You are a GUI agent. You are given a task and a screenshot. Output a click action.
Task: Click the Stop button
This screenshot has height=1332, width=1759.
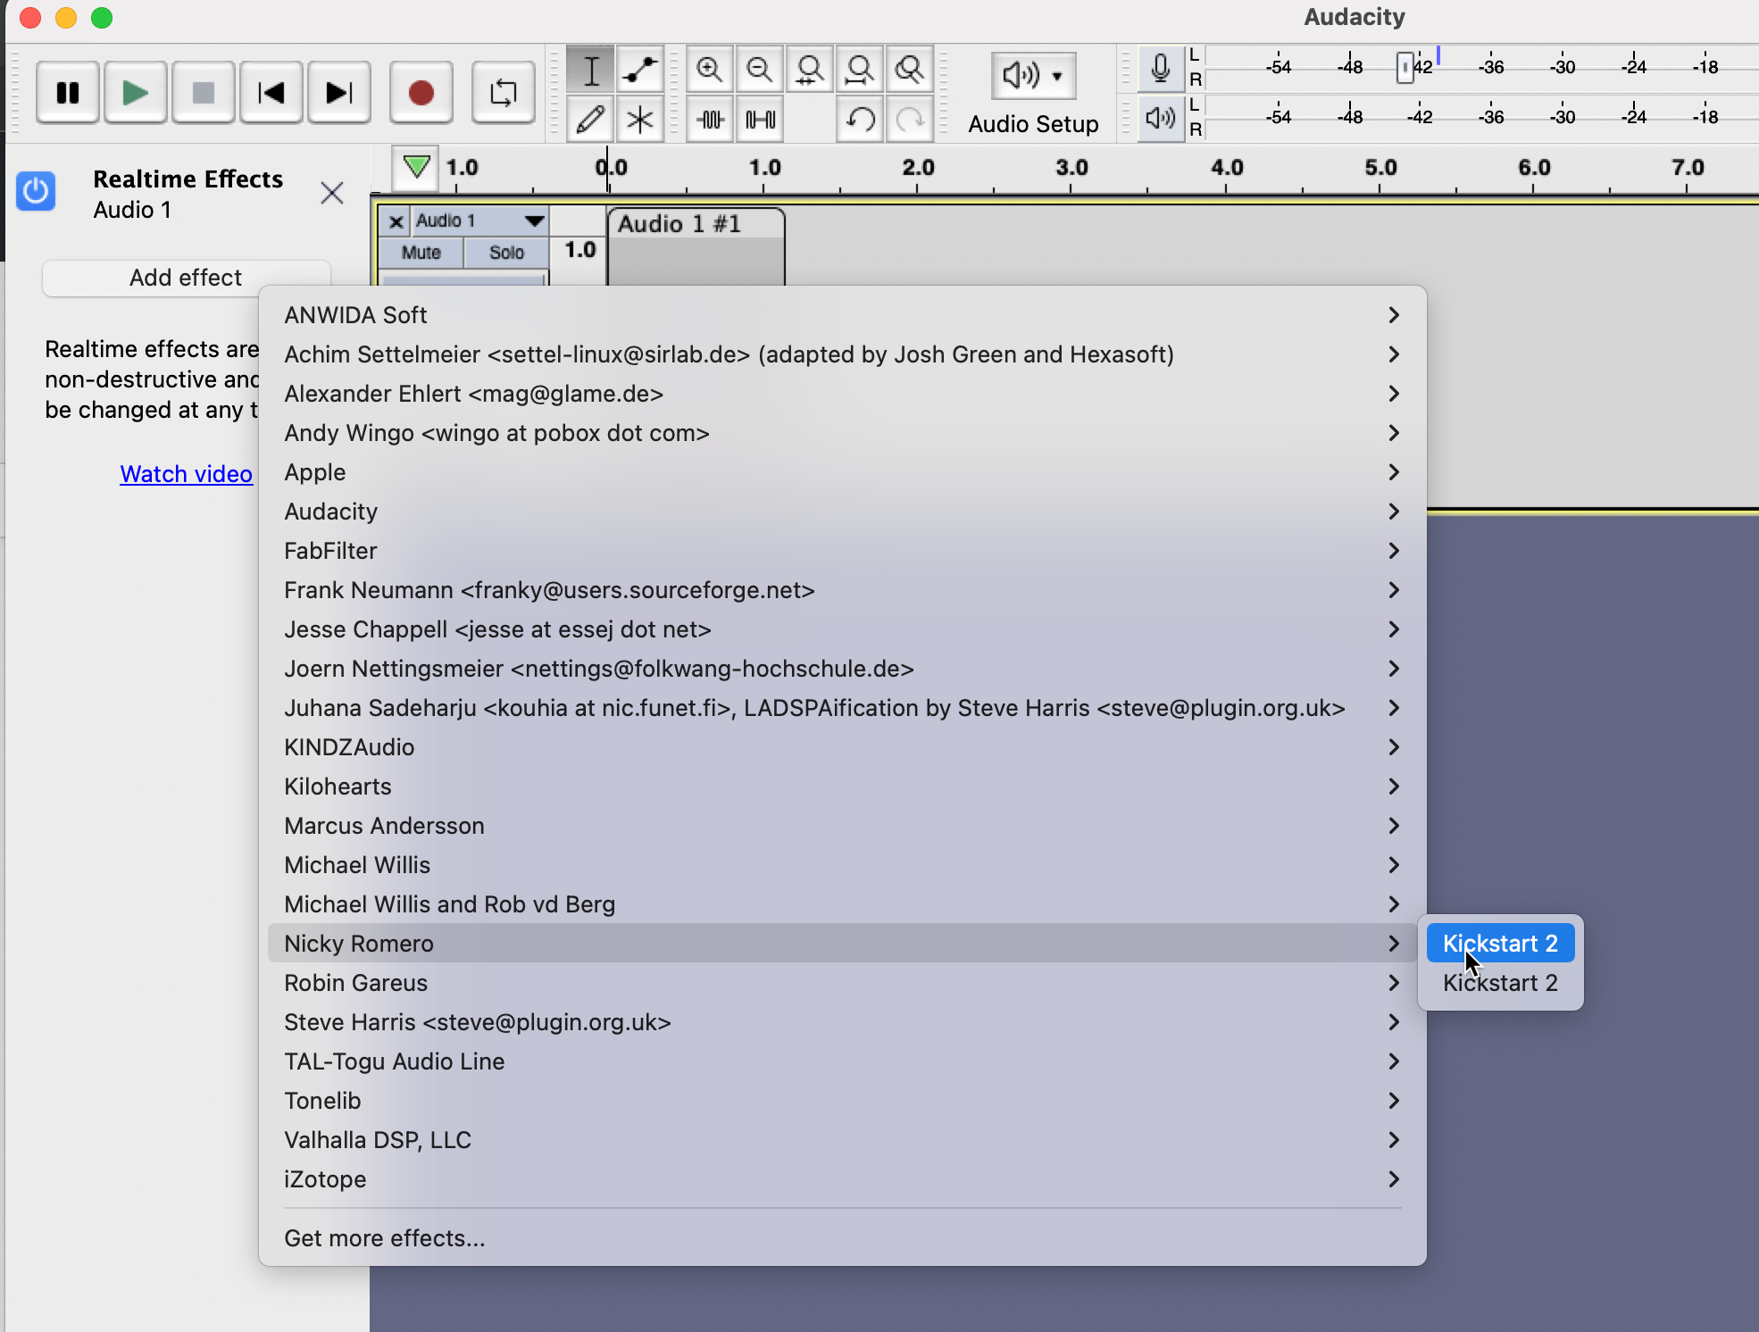click(x=204, y=92)
